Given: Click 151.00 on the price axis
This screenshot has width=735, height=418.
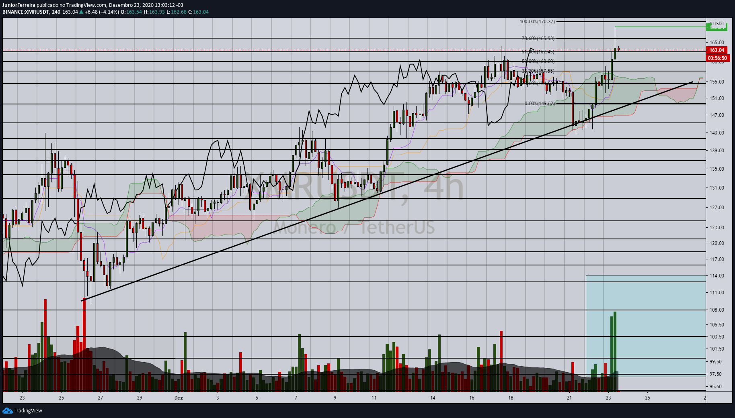Looking at the screenshot, I should pos(717,98).
